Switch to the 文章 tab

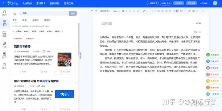click(x=14, y=20)
